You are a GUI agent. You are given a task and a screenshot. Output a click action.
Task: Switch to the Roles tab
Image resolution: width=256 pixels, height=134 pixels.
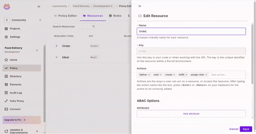point(115,16)
